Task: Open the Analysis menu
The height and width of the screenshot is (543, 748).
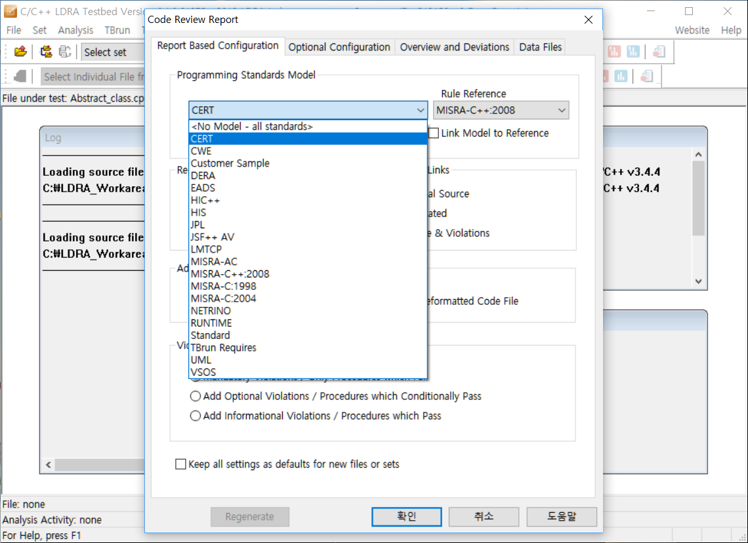Action: (75, 30)
